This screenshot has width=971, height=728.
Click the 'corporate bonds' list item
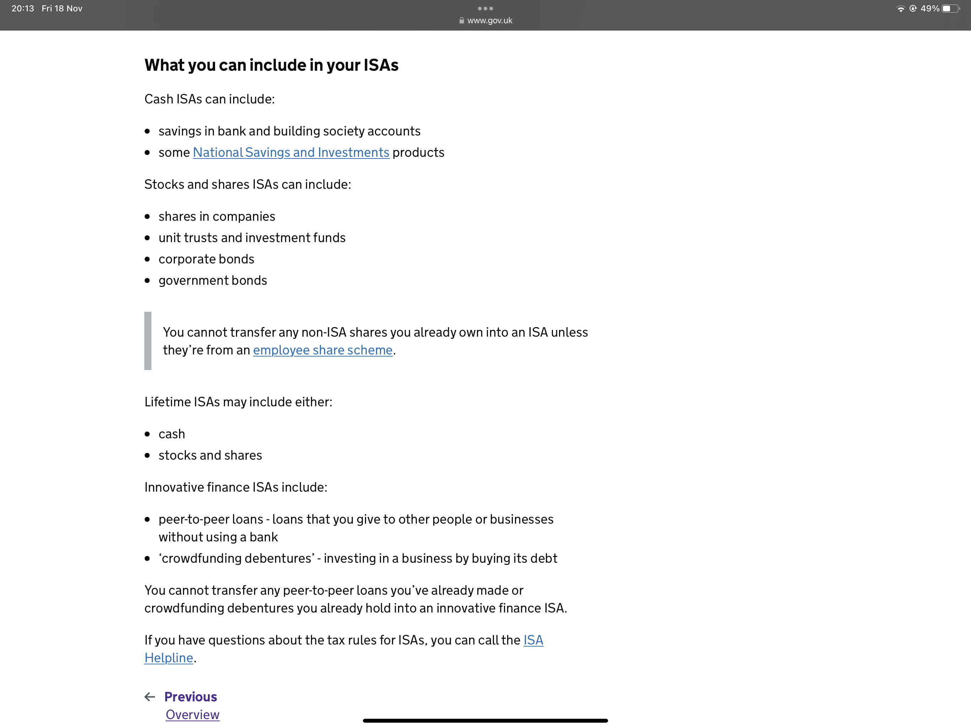tap(206, 259)
